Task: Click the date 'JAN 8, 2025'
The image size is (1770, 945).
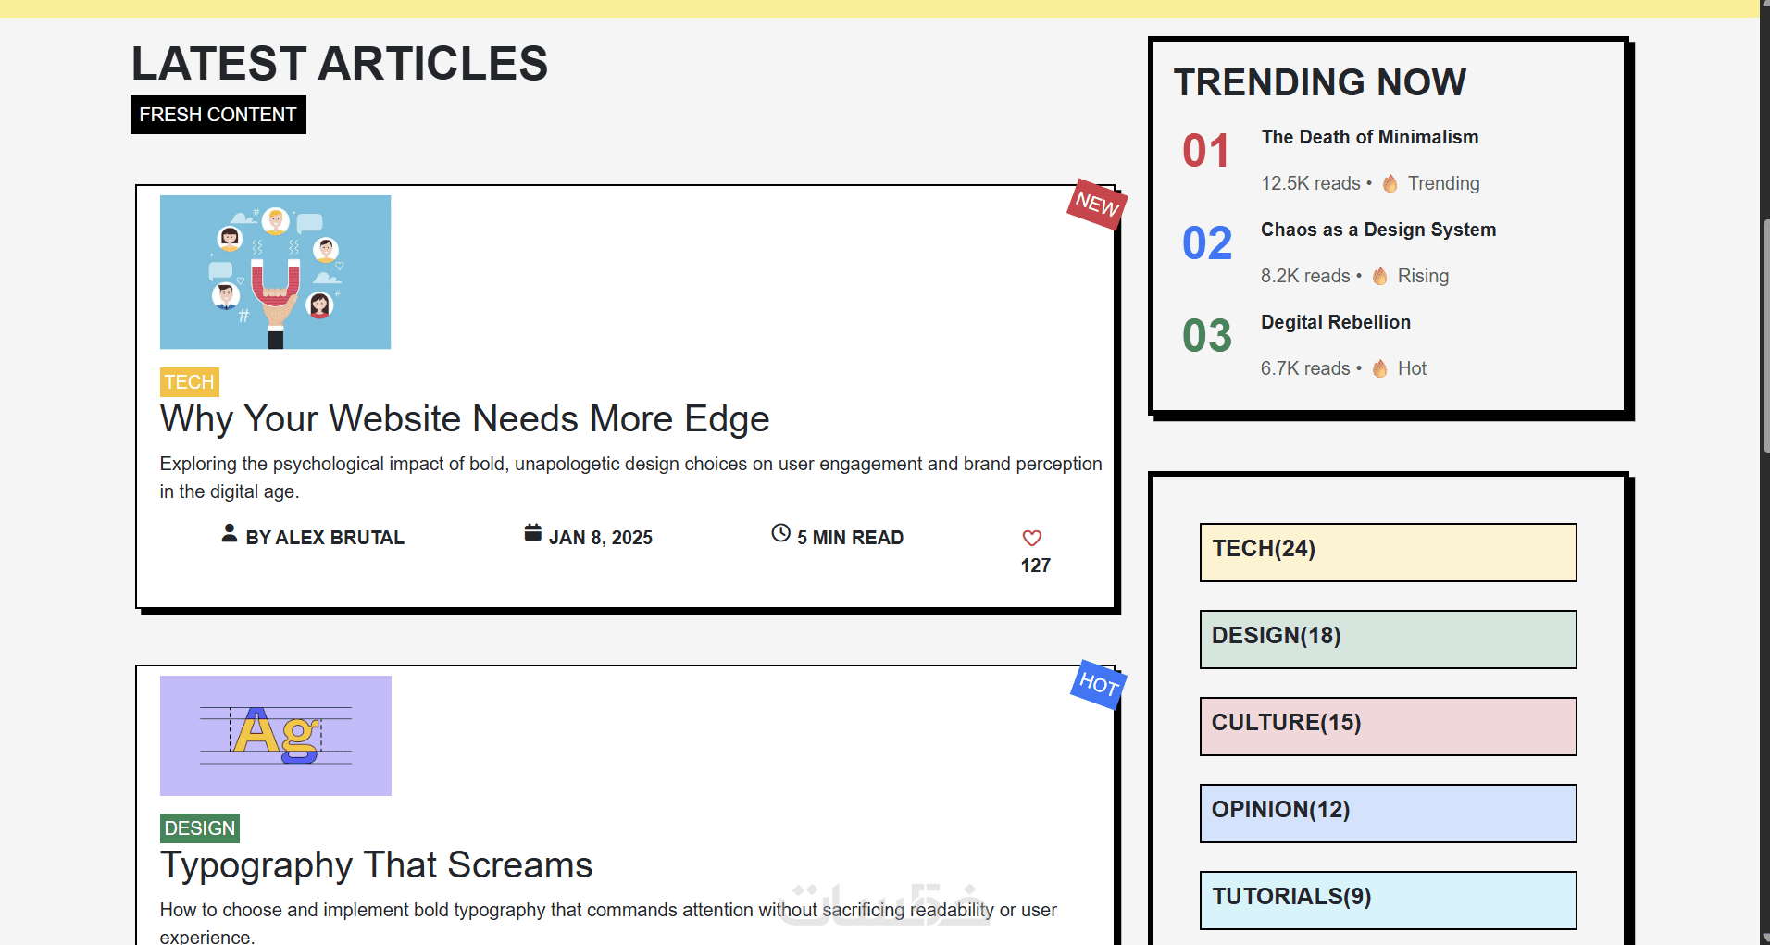Action: (x=601, y=538)
